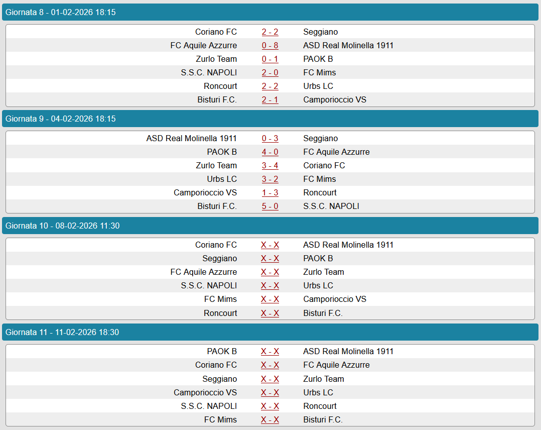Open the 3 - 4 Zurlo vs Coriano score
The width and height of the screenshot is (541, 430).
270,166
